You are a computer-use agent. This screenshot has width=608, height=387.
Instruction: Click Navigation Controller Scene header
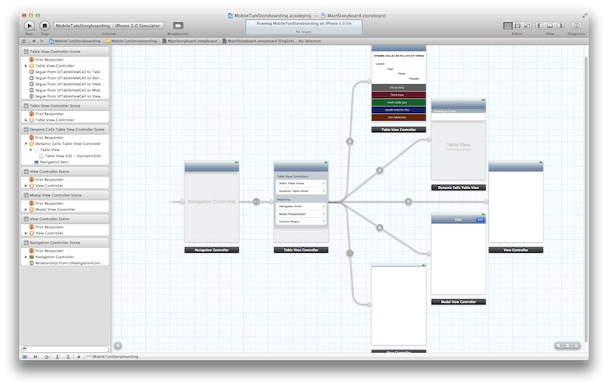tap(65, 243)
